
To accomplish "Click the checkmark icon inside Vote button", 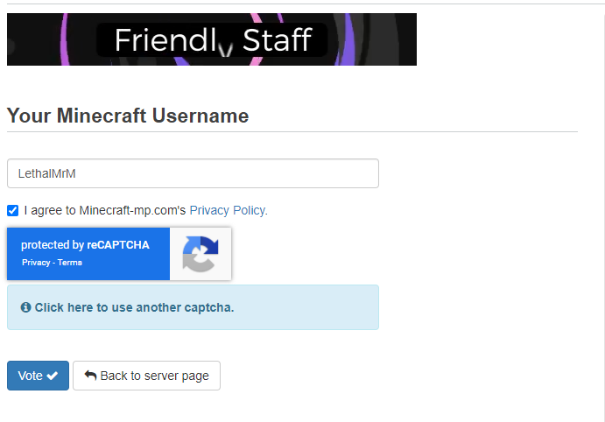I will point(52,376).
